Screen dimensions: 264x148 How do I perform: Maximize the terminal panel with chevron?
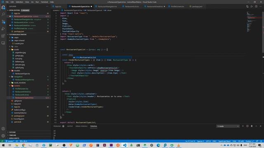click(256, 126)
